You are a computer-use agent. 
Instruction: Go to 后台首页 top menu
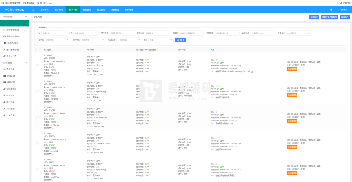point(44,10)
